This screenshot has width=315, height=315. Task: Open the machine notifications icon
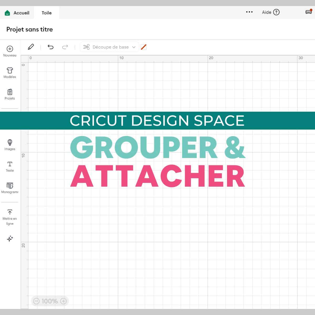click(x=309, y=12)
